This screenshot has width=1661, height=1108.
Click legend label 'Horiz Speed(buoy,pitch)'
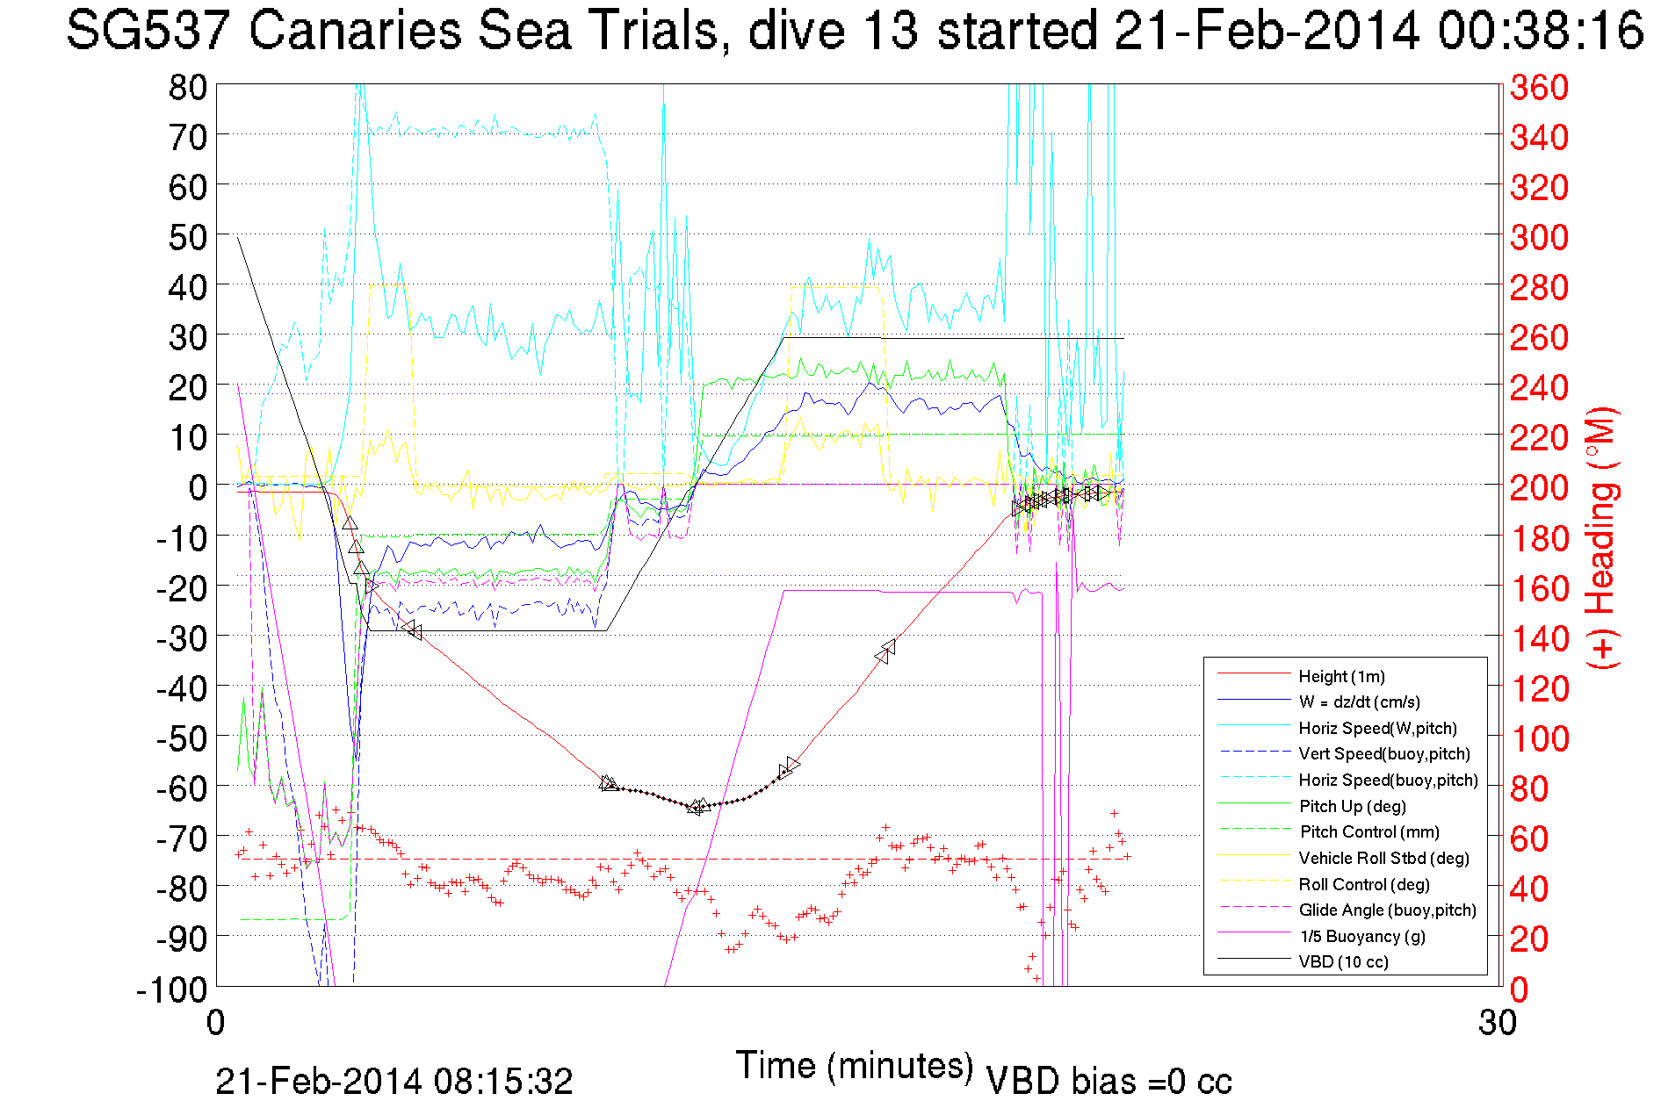click(1388, 780)
